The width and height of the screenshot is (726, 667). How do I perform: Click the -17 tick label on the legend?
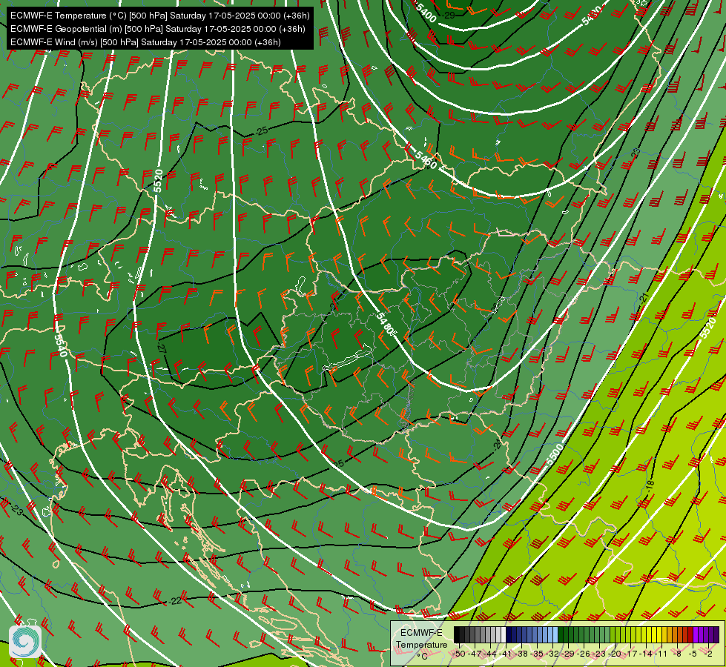pos(630,654)
